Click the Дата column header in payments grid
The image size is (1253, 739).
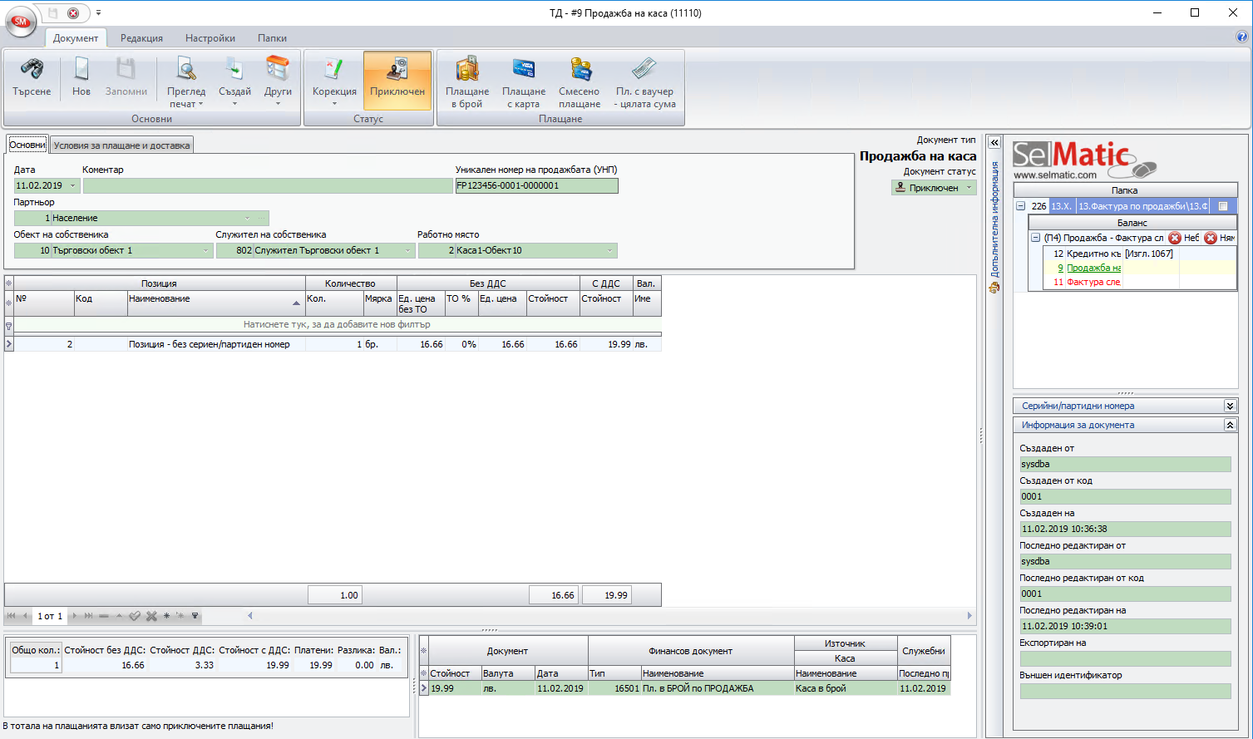[561, 673]
